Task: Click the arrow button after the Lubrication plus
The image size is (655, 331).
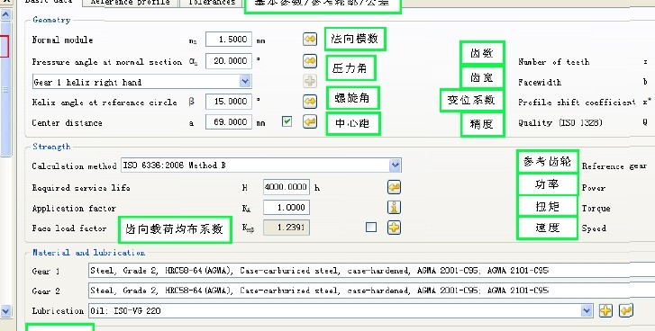Action: [626, 310]
